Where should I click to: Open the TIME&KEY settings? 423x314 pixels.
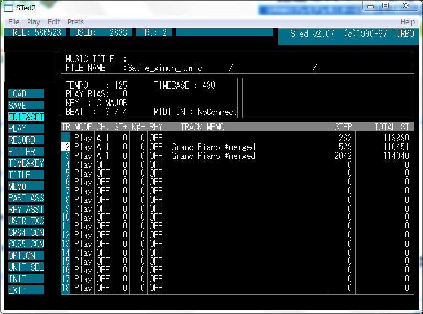(x=26, y=163)
